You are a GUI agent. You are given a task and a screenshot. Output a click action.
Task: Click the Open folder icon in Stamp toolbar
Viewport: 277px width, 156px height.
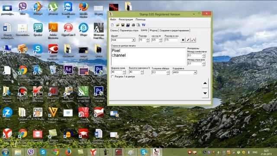117,25
